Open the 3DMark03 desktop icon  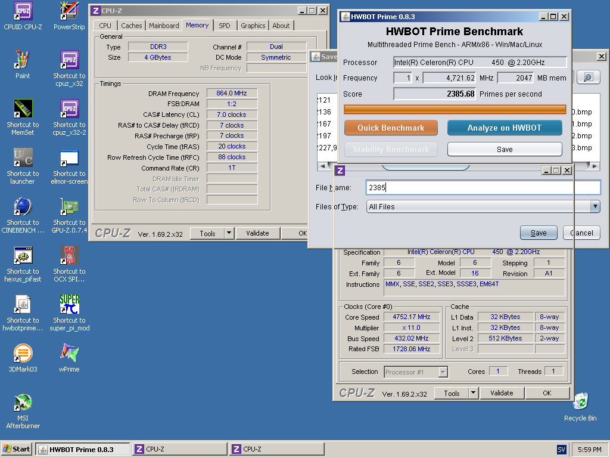(23, 358)
